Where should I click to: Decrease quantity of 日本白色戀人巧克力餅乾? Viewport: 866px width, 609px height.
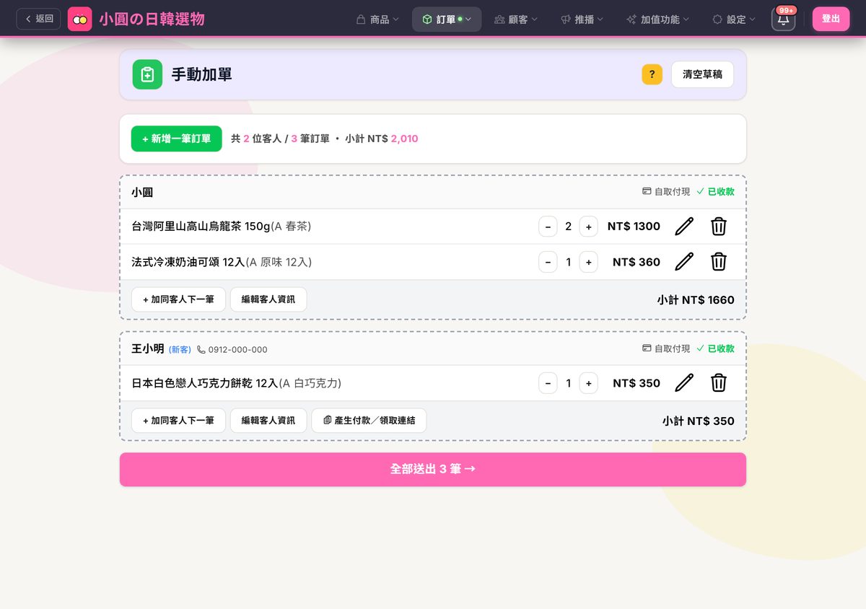click(548, 383)
